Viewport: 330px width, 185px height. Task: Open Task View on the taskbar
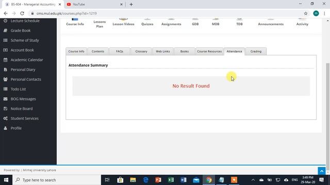pyautogui.click(x=107, y=180)
